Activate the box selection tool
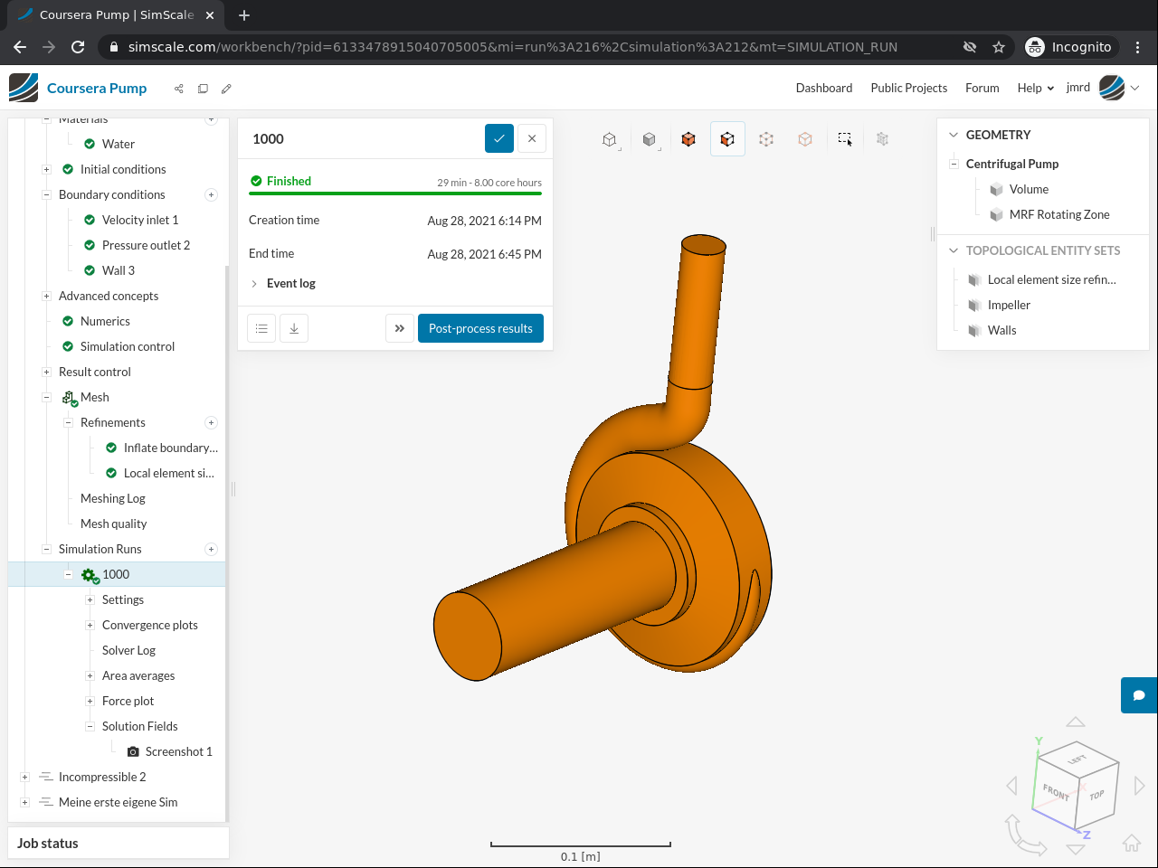Screen dimensions: 1158x868 [x=844, y=139]
